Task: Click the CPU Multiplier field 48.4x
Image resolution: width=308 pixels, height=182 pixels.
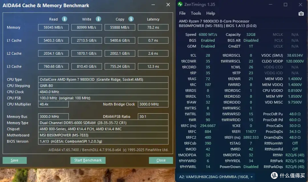Action: tap(53, 104)
